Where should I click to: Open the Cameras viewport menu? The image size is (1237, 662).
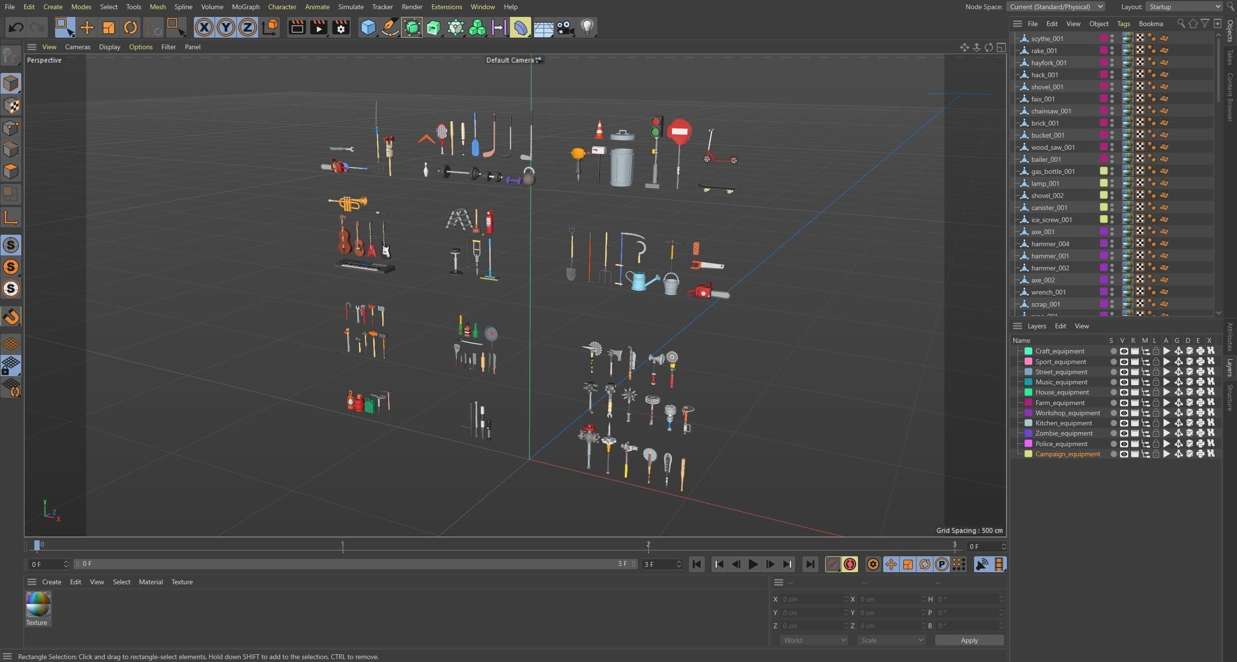(77, 47)
